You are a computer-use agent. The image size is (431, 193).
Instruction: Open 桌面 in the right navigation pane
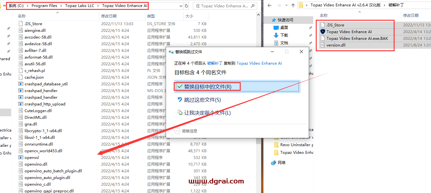pyautogui.click(x=284, y=28)
